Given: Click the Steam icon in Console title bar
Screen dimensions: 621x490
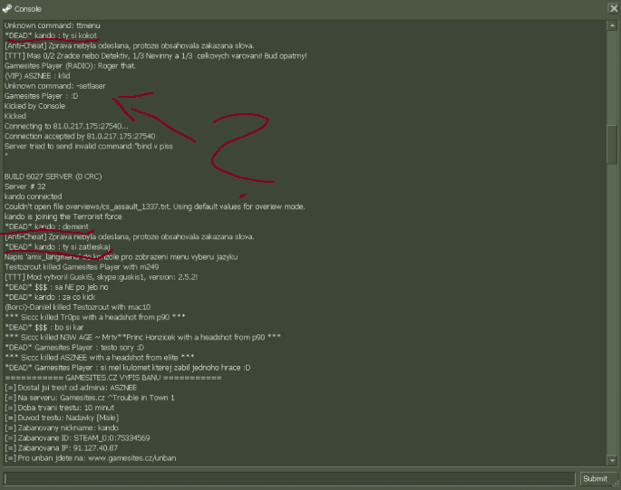Looking at the screenshot, I should pyautogui.click(x=7, y=8).
